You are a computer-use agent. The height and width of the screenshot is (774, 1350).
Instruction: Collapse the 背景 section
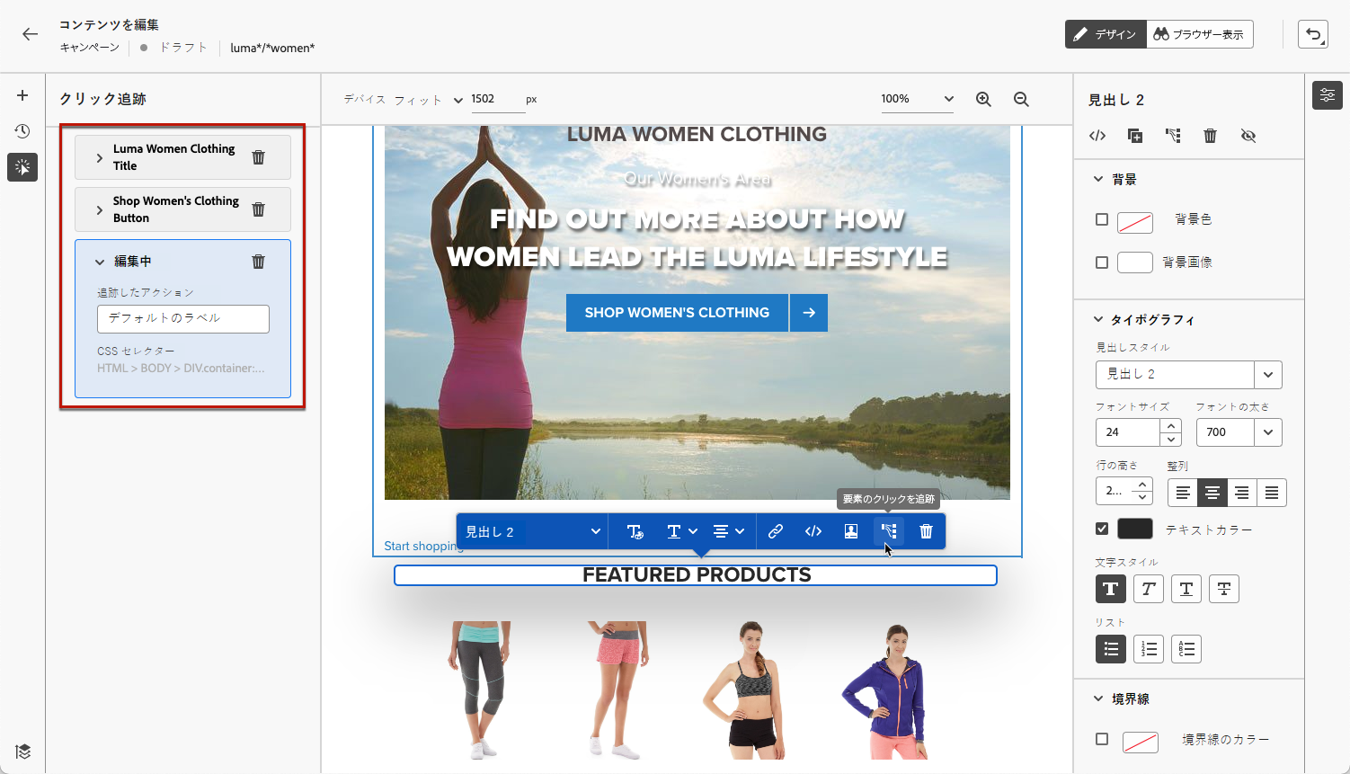(1098, 179)
